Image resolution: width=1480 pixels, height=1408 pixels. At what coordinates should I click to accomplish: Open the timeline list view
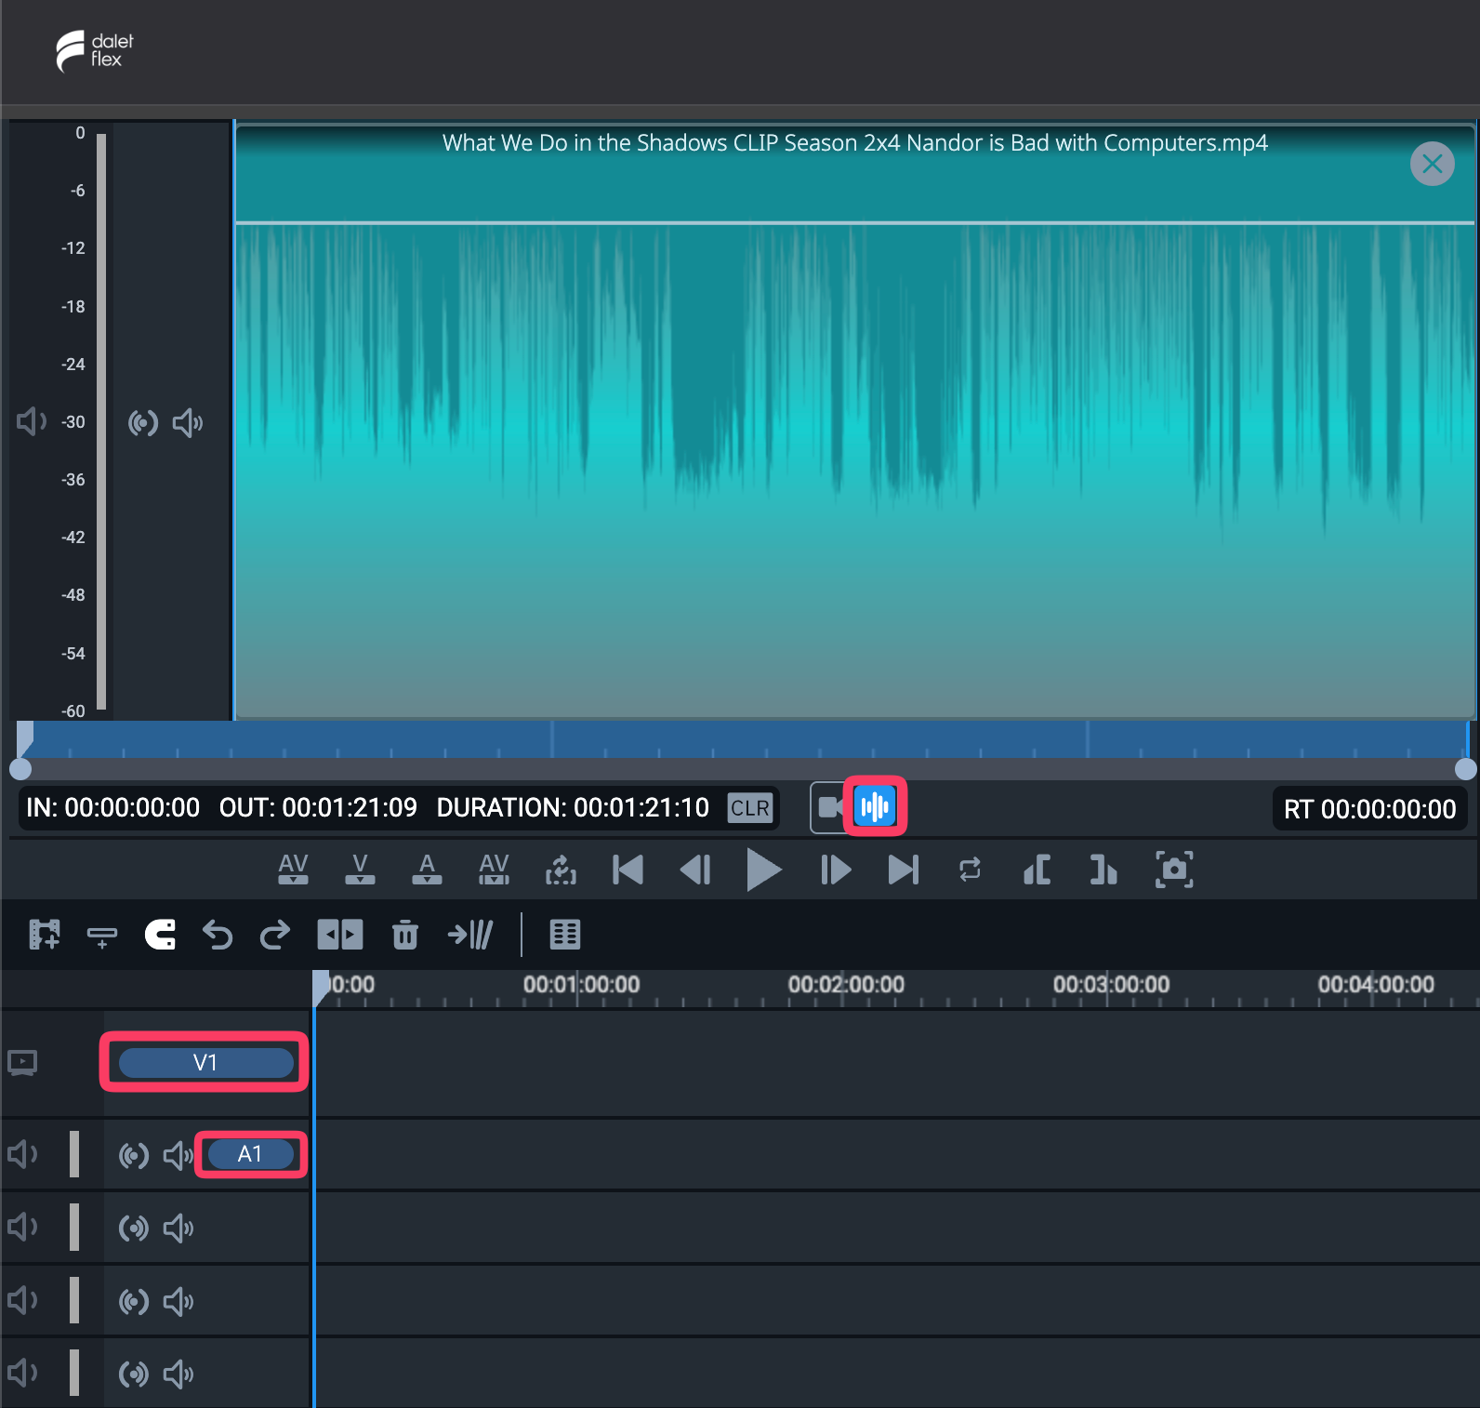point(565,935)
